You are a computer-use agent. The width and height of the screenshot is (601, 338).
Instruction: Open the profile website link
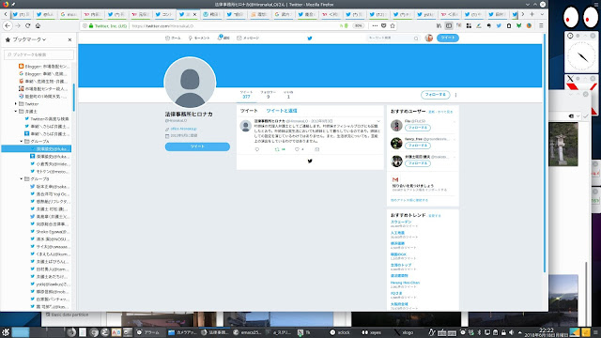coord(184,129)
